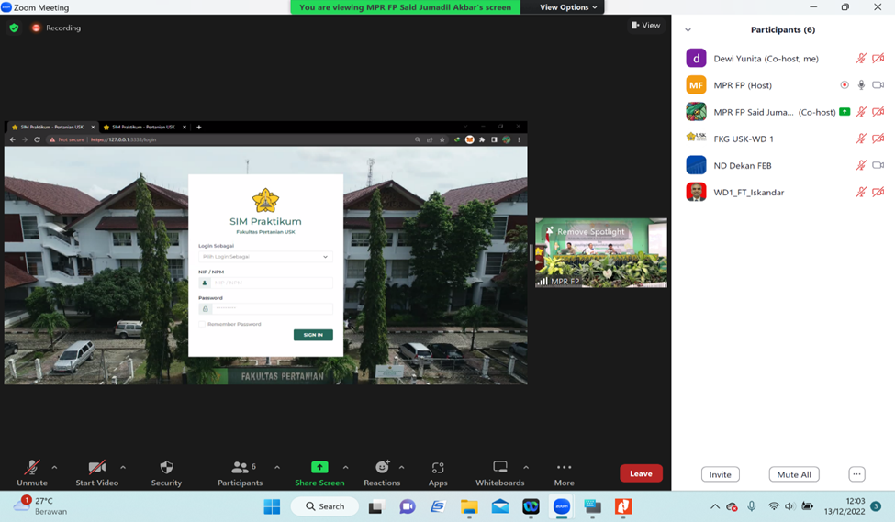The image size is (895, 522).
Task: Click MPR FP (Host) recording indicator icon
Action: coord(845,85)
